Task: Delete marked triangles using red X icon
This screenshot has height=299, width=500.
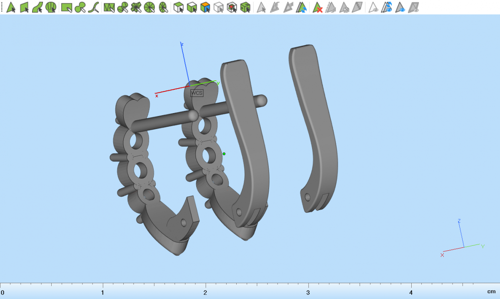Action: point(318,7)
